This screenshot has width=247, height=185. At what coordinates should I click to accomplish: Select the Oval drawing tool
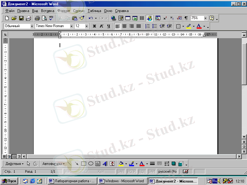[91, 164]
